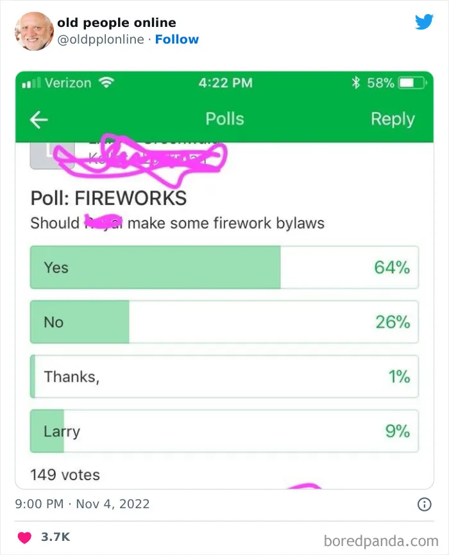Like the tweet with the heart icon
Image resolution: width=449 pixels, height=555 pixels.
pos(24,537)
